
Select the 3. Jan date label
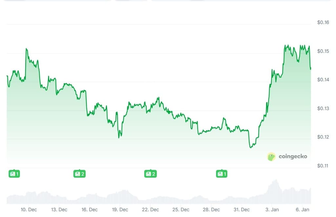pyautogui.click(x=272, y=210)
